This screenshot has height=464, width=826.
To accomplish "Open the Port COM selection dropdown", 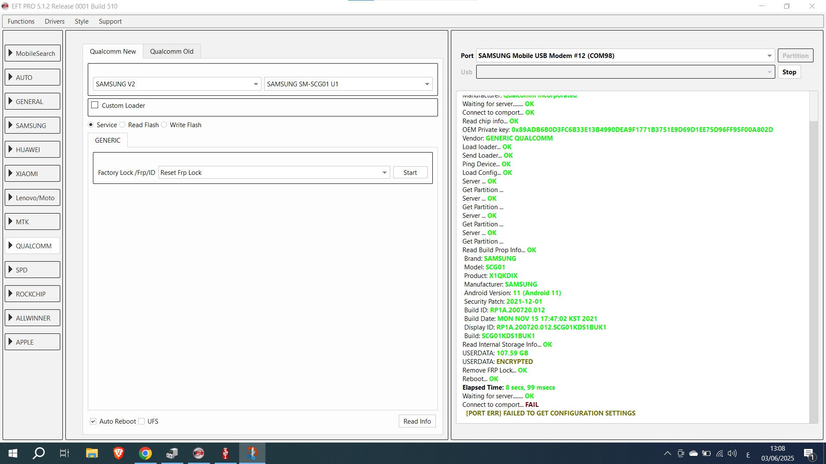I will coord(626,56).
